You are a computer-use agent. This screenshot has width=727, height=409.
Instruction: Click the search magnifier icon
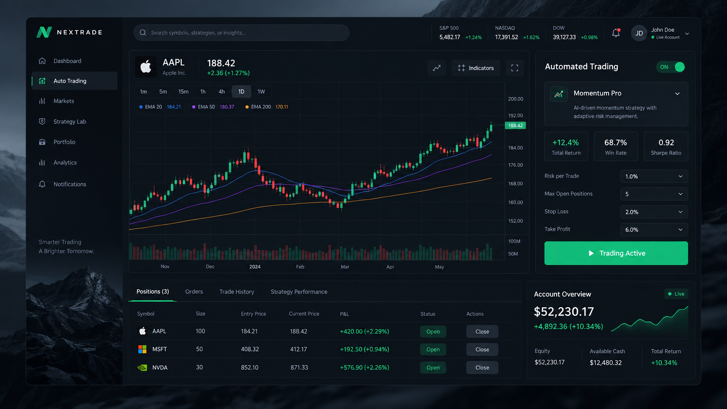(x=143, y=33)
